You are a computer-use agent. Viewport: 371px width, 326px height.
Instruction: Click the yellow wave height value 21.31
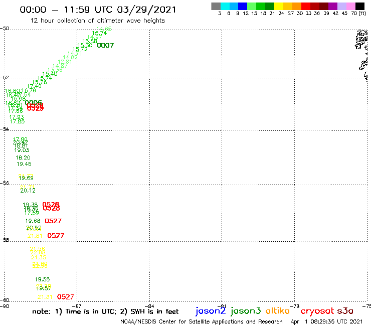[x=45, y=297]
